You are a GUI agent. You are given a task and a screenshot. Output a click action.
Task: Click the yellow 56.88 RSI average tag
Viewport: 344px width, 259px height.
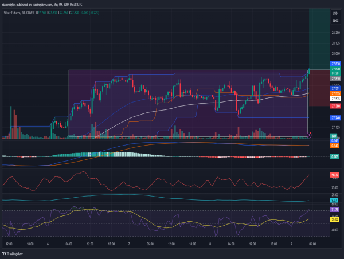pos(335,219)
